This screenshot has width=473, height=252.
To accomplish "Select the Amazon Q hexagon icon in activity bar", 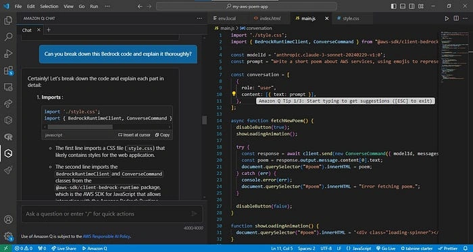I will tap(8, 153).
